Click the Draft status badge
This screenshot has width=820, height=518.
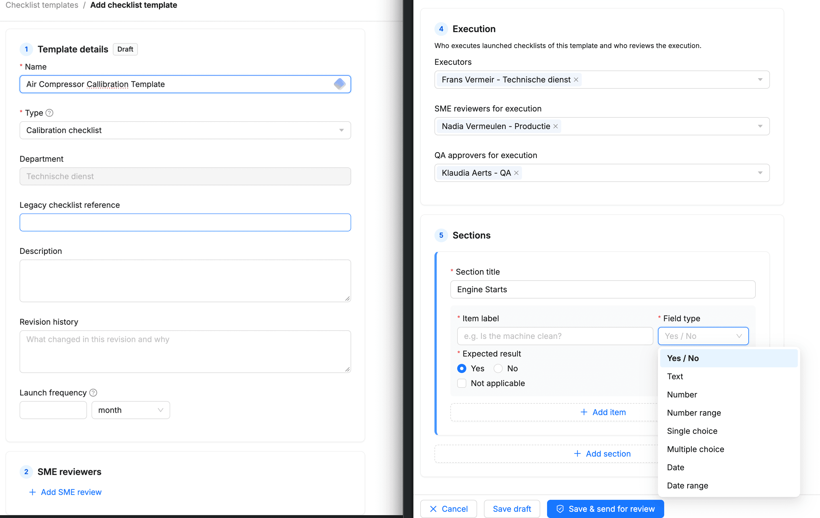click(125, 49)
